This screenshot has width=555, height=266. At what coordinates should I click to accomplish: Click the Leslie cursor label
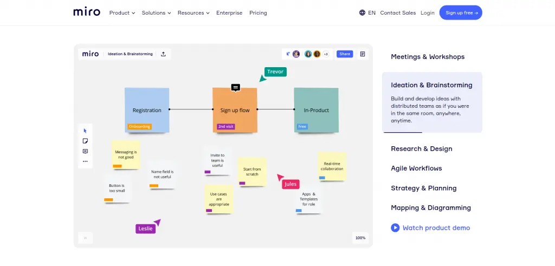click(145, 229)
